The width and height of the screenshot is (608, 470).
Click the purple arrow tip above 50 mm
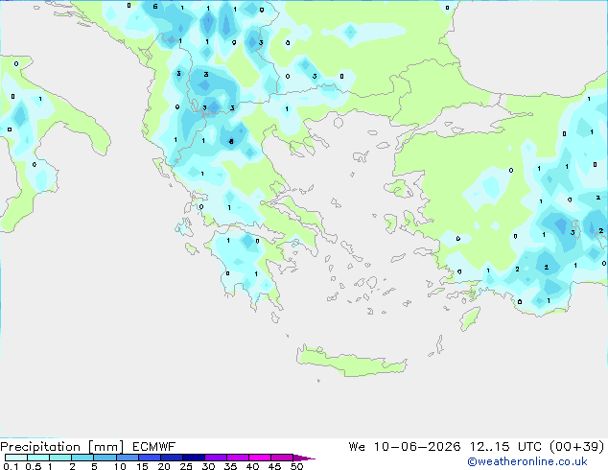[304, 458]
